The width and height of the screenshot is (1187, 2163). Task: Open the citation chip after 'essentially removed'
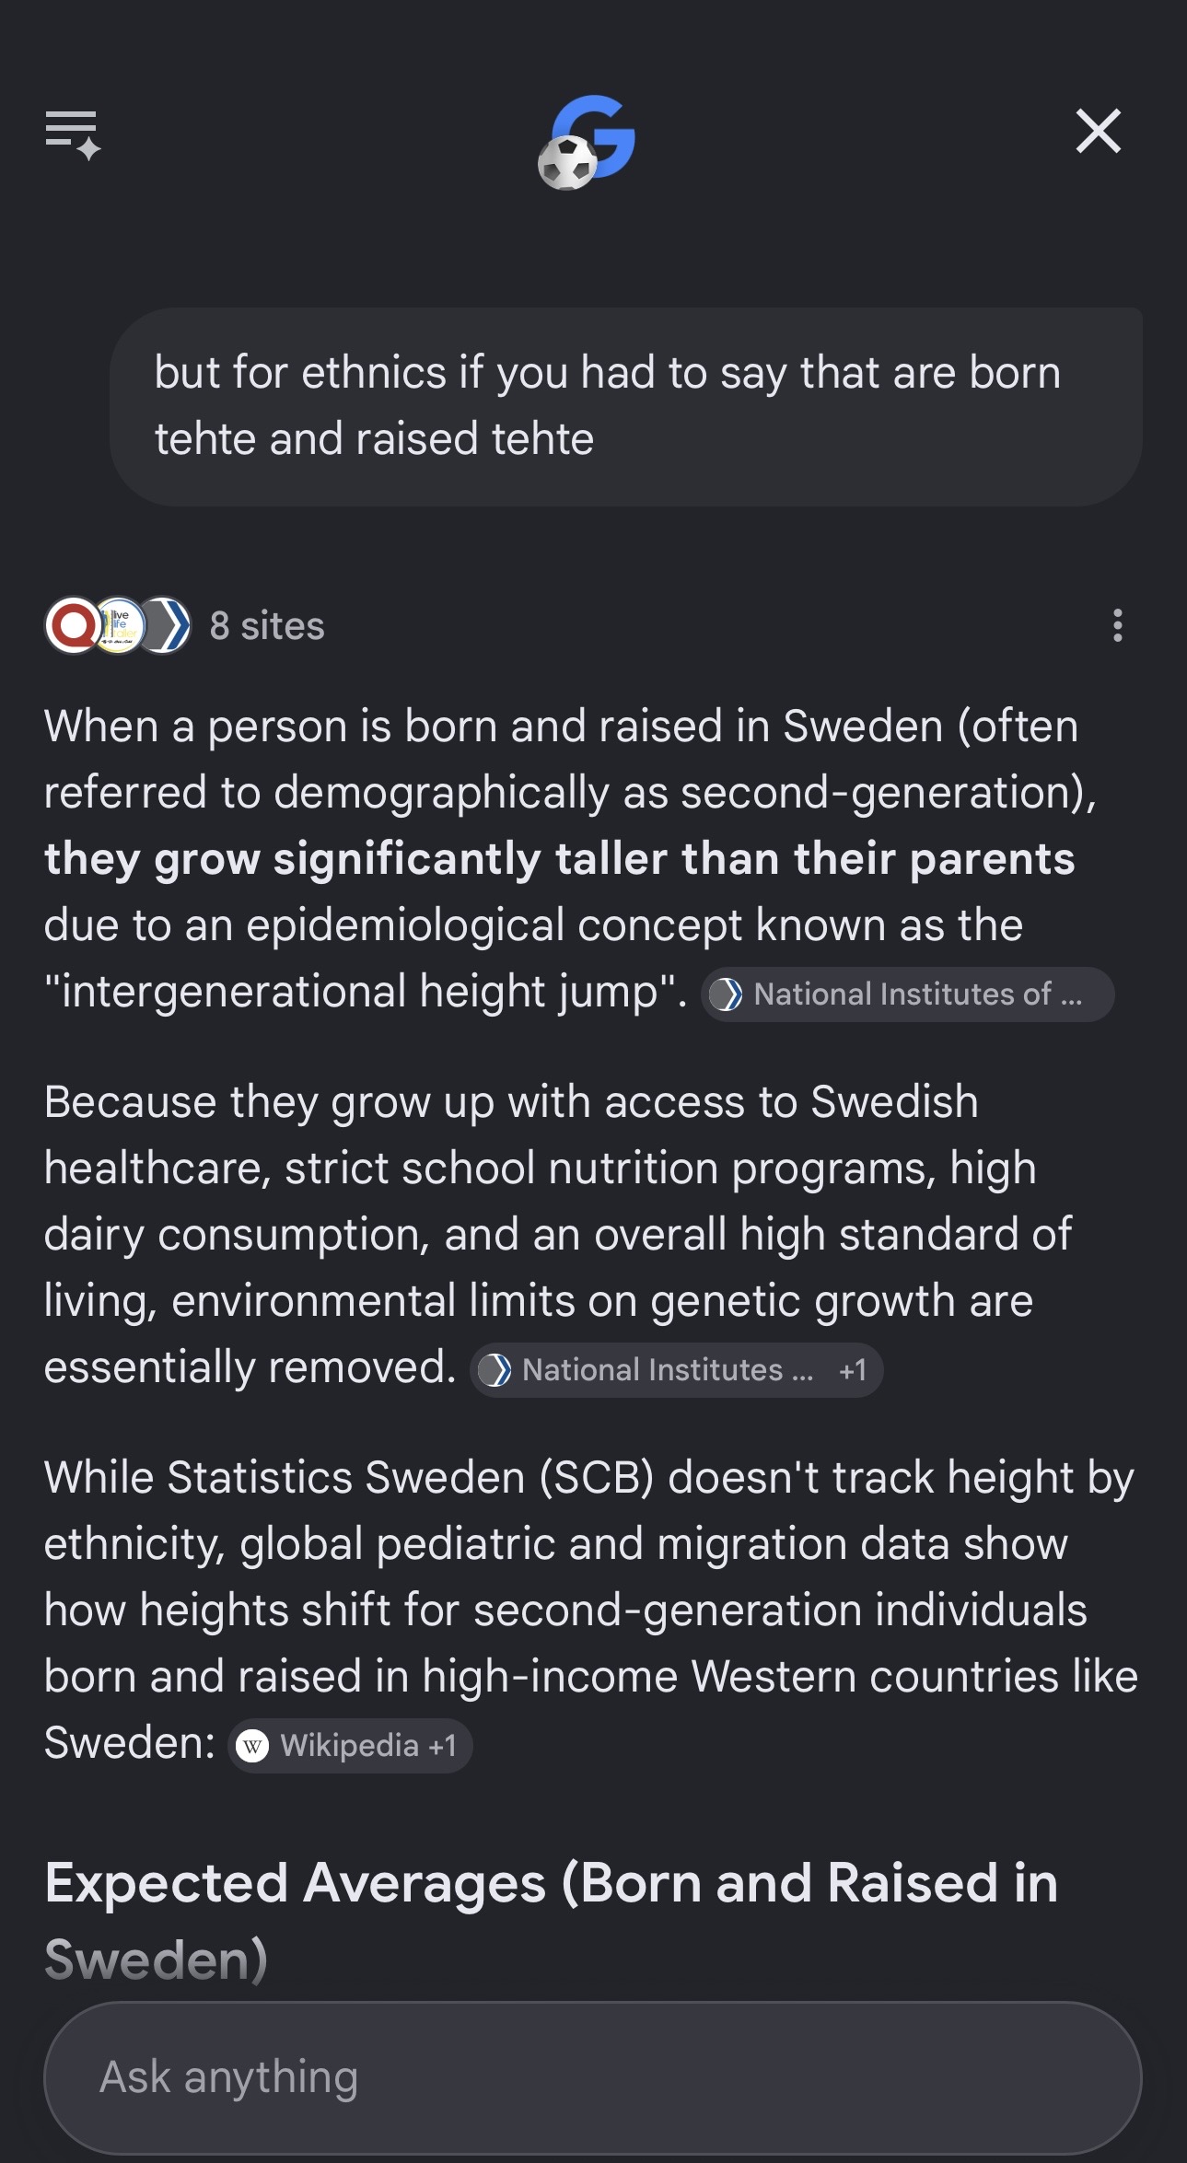pos(677,1370)
